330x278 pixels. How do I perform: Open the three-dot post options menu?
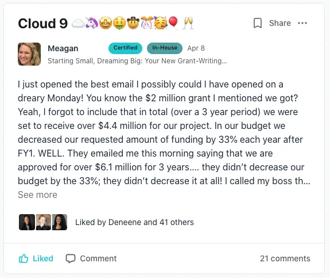click(x=302, y=23)
